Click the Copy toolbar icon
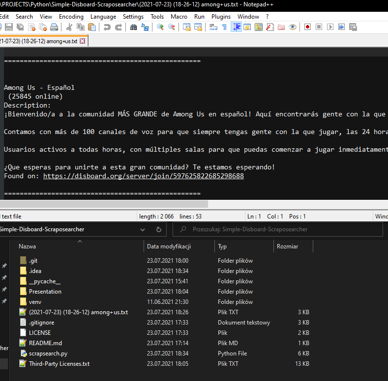The width and height of the screenshot is (388, 381). [81, 27]
